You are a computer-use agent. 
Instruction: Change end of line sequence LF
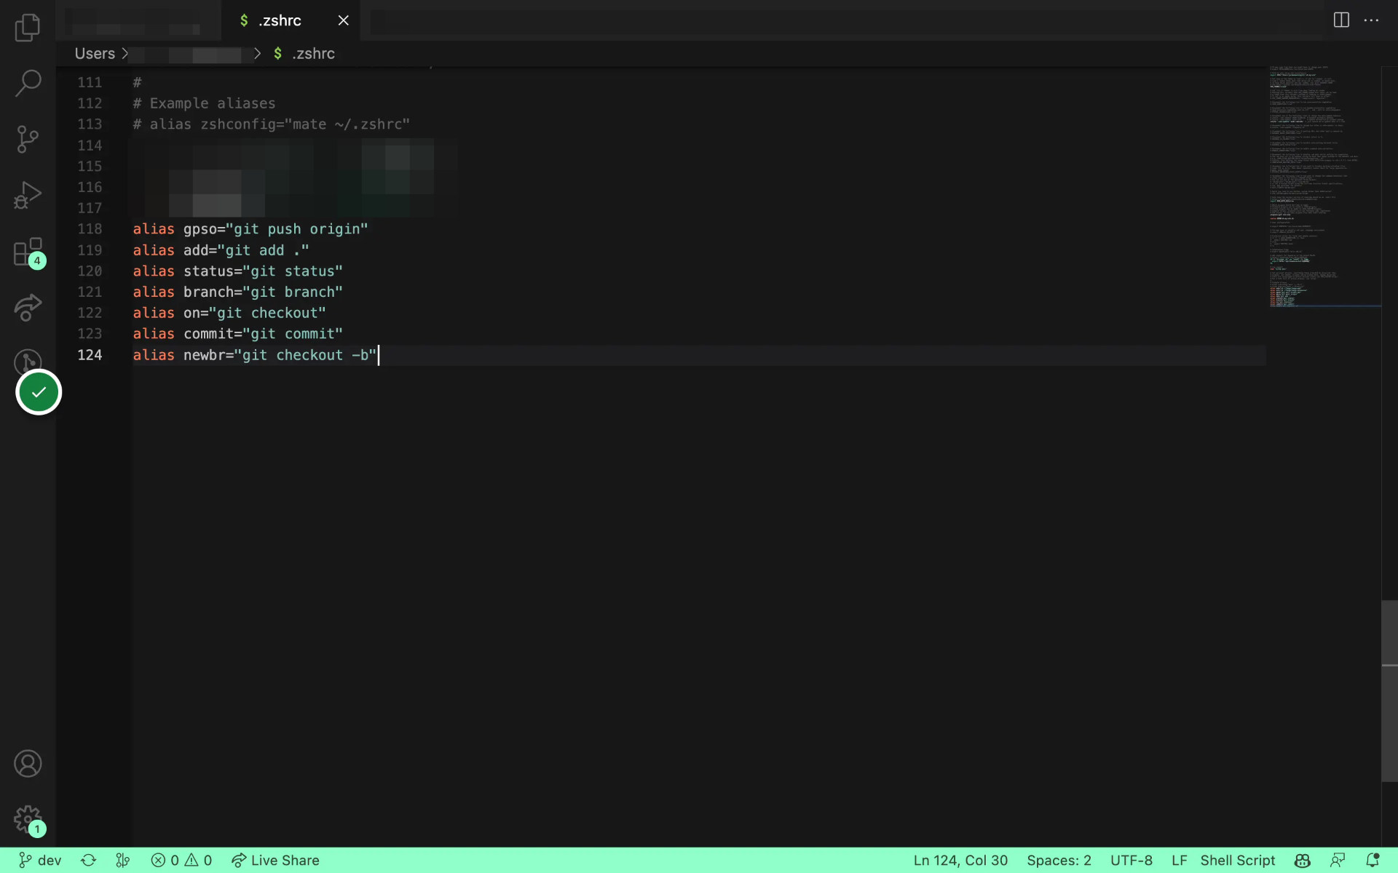click(x=1179, y=861)
